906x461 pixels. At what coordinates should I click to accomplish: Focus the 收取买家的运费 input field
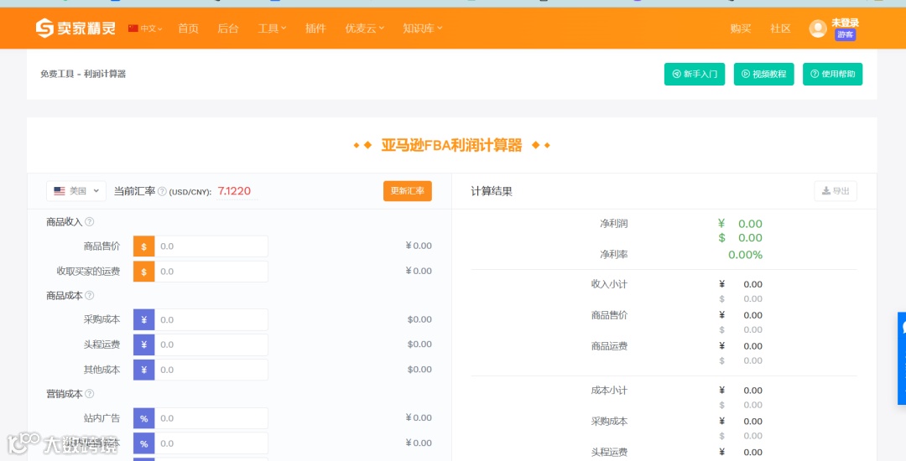point(211,272)
